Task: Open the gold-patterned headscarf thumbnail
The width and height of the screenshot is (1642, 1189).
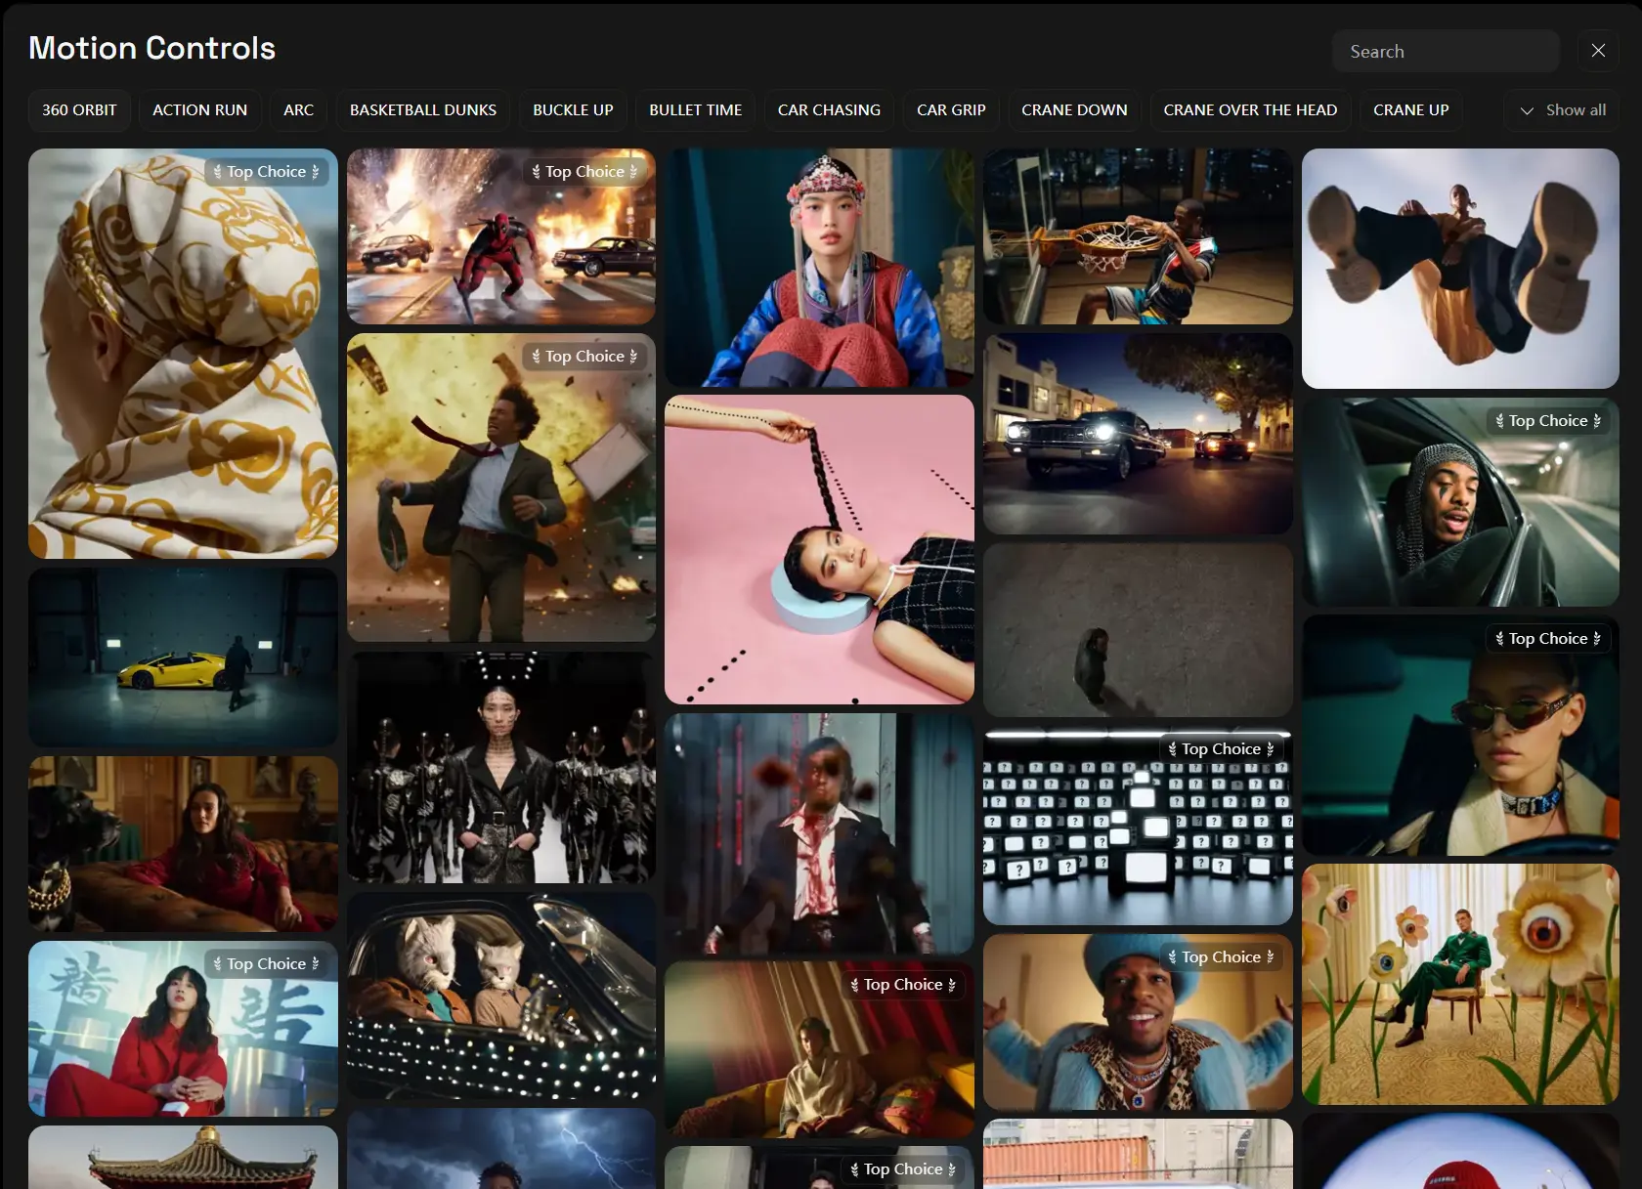Action: [x=183, y=354]
